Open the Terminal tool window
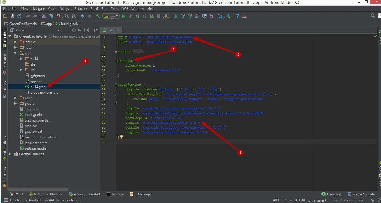 tap(115, 194)
